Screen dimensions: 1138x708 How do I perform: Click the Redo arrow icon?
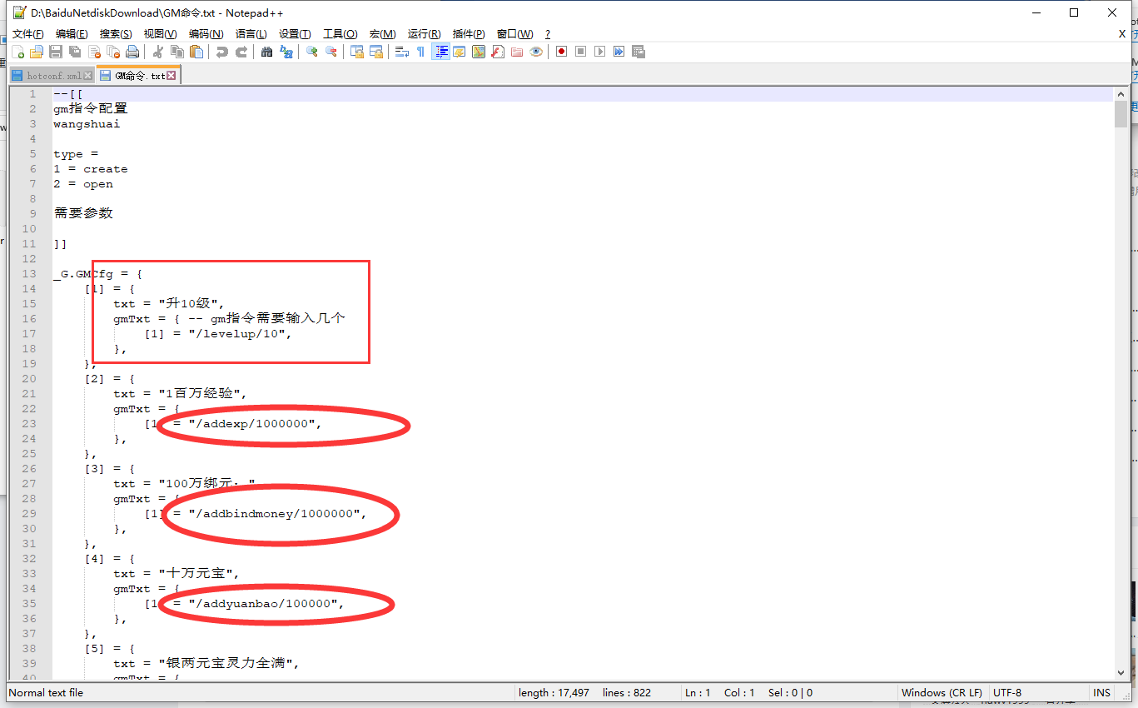tap(241, 52)
